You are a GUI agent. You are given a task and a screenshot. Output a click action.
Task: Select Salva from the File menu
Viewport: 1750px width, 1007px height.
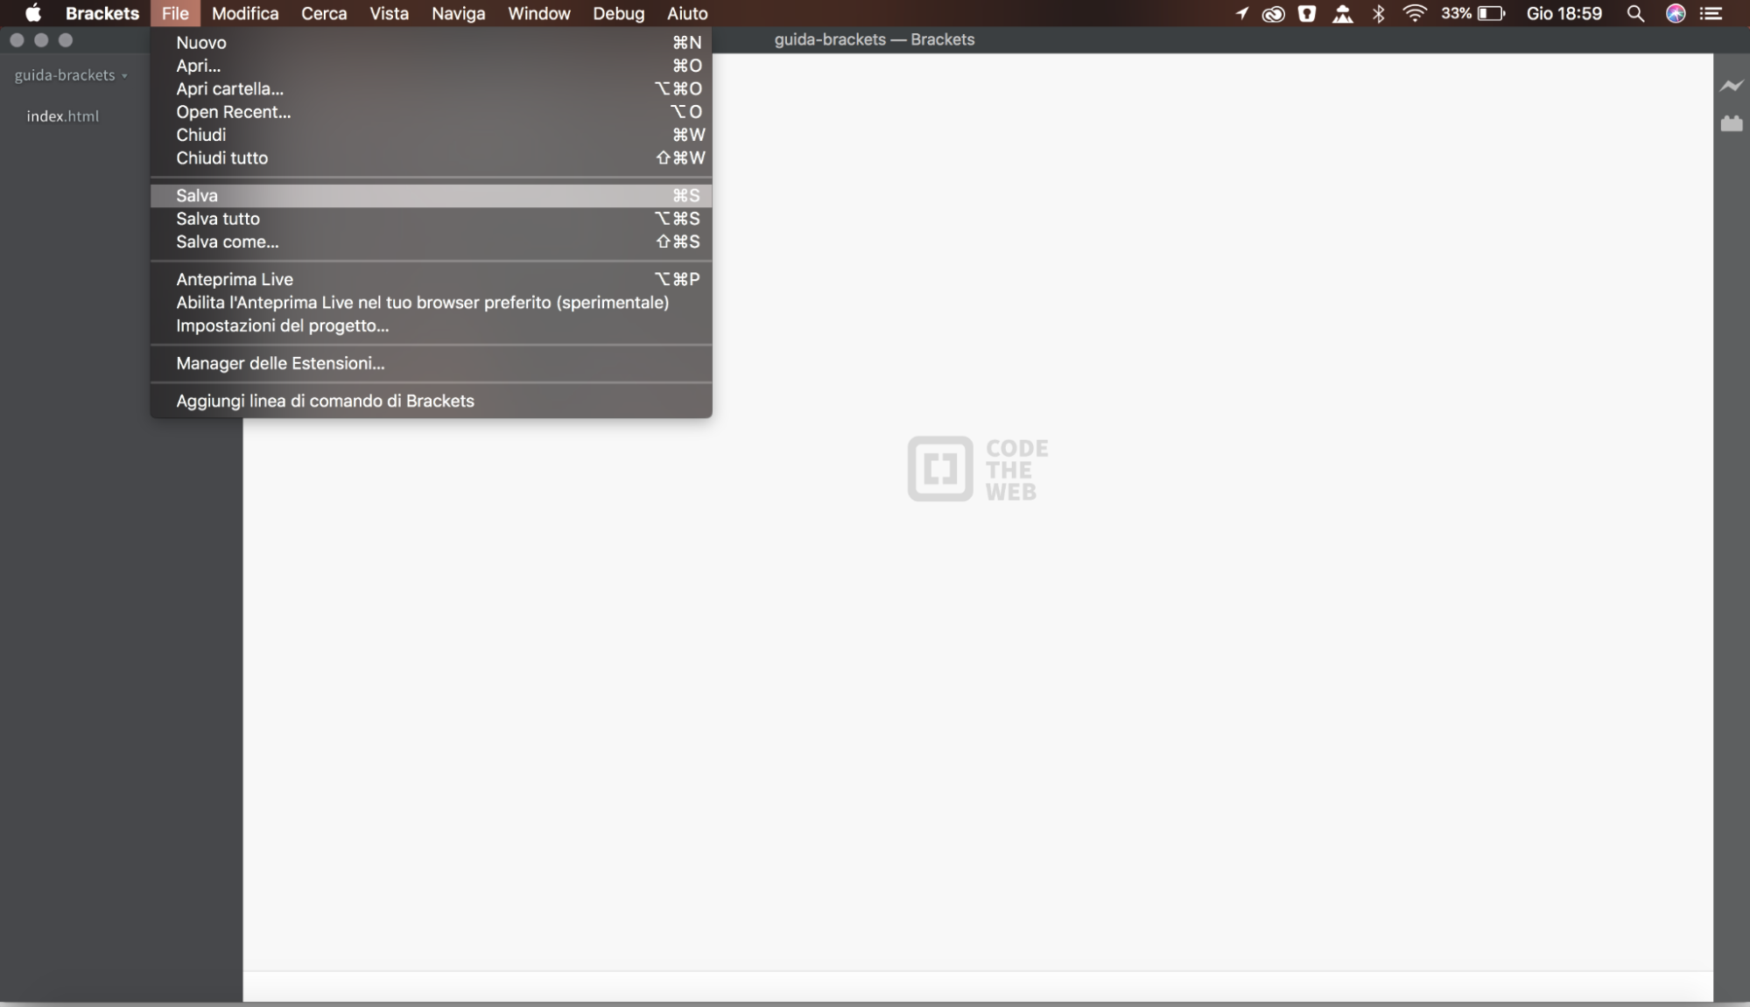(x=197, y=196)
